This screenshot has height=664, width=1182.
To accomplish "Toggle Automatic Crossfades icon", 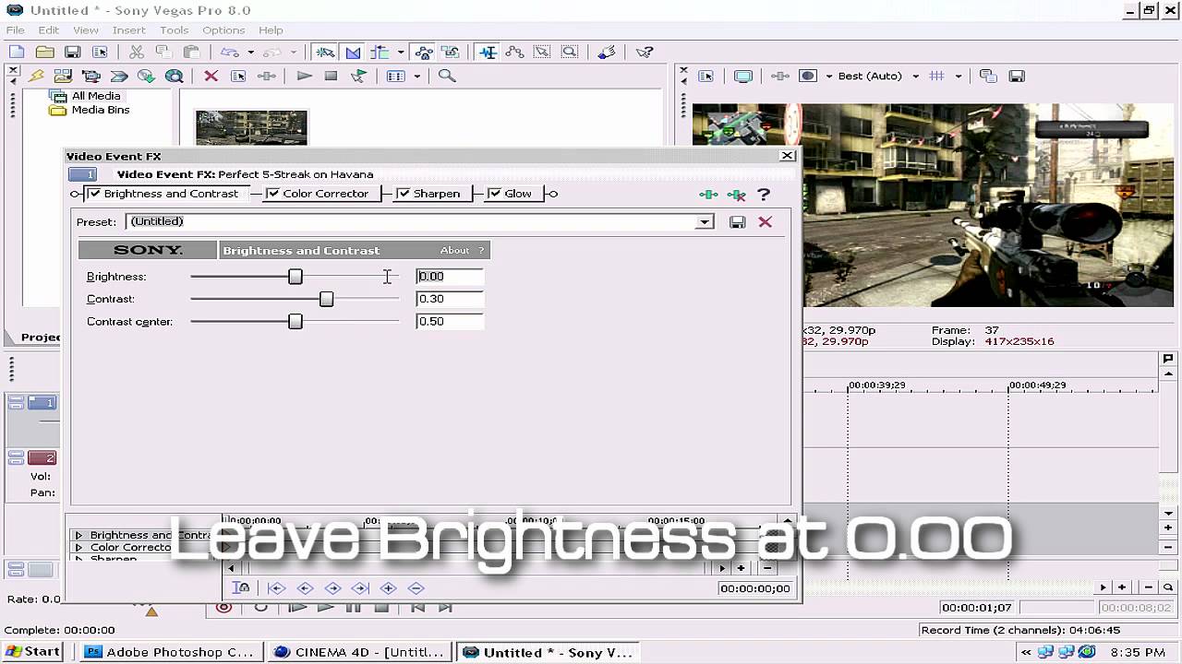I will click(353, 53).
